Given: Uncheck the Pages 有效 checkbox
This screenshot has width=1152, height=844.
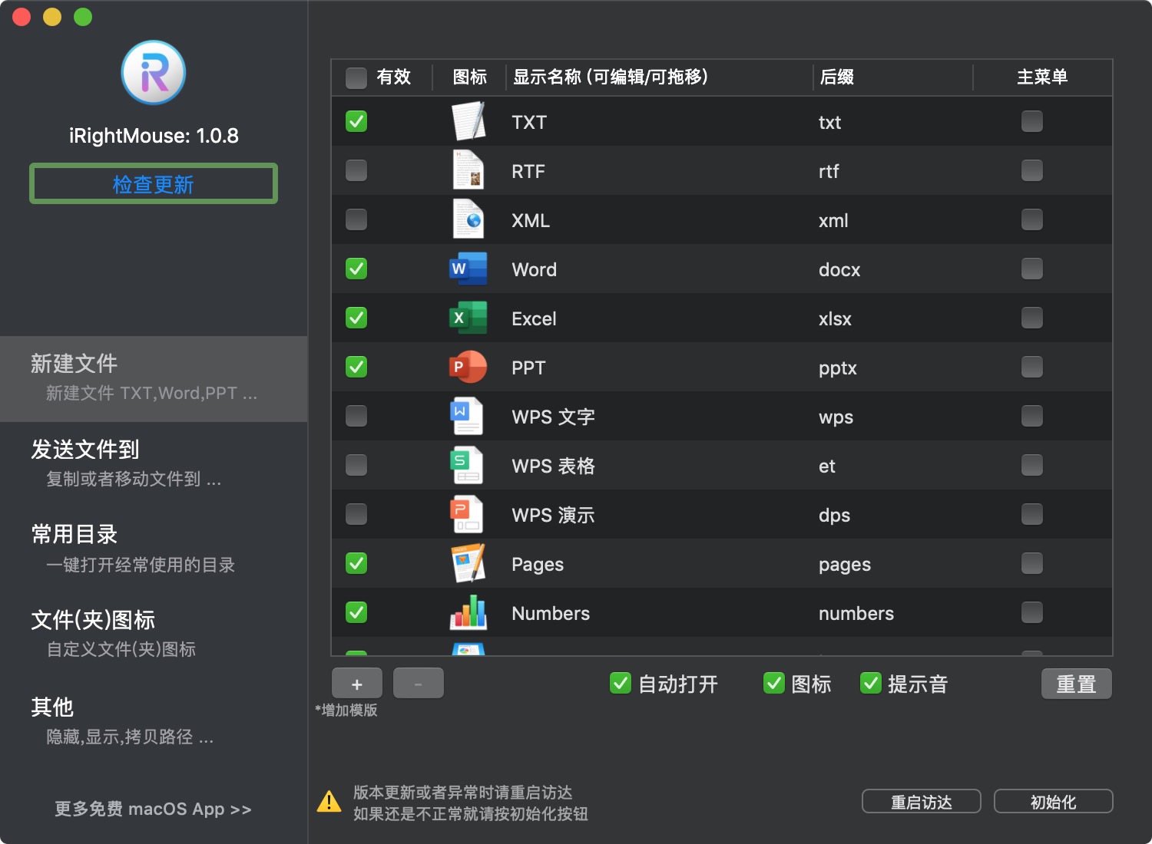Looking at the screenshot, I should (356, 563).
